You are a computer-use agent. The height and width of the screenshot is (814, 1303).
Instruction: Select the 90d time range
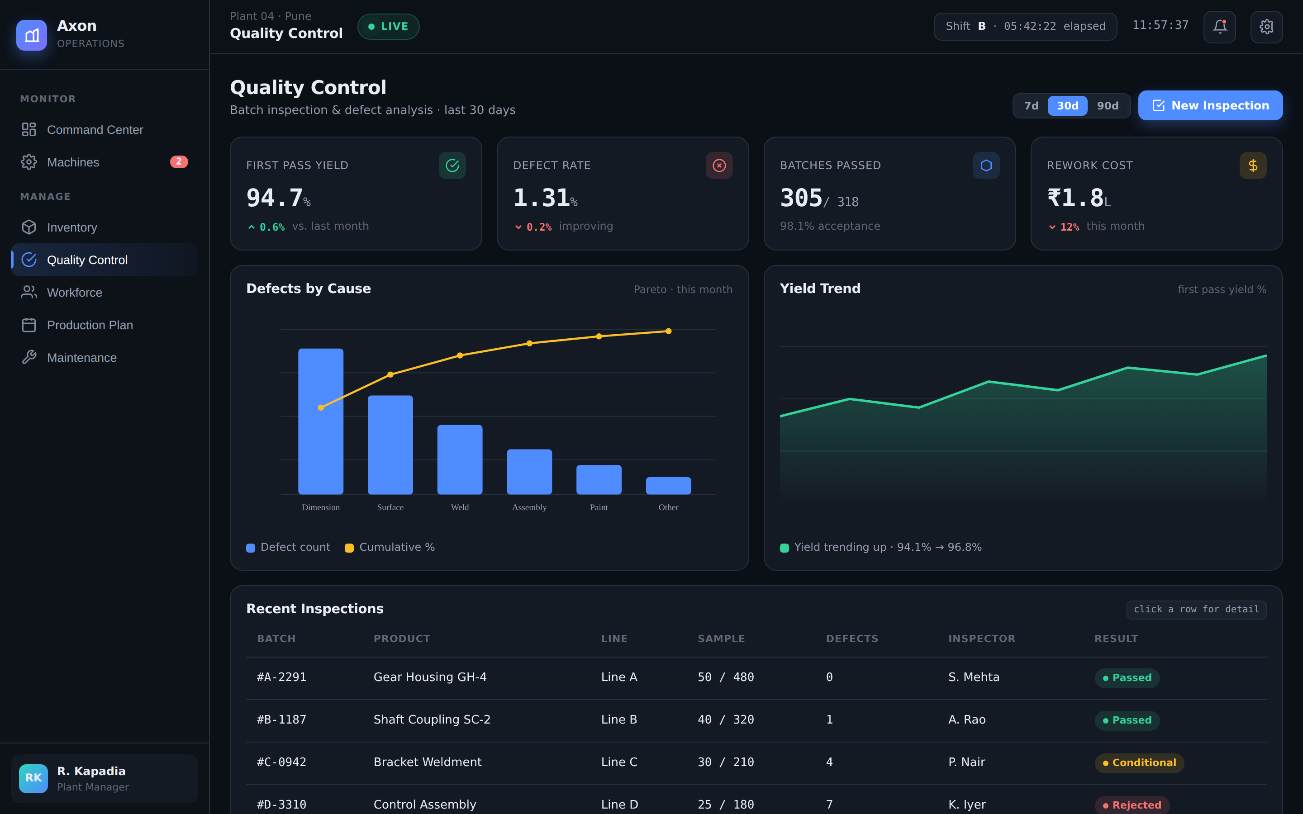(x=1108, y=105)
